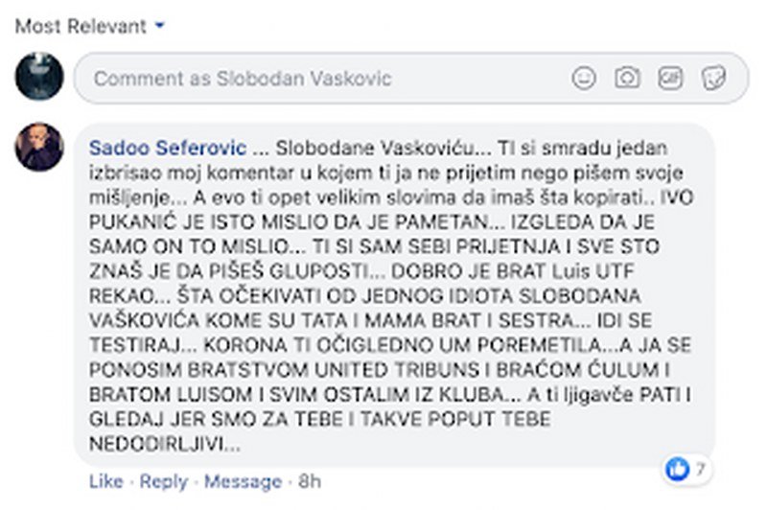Viewport: 767px width, 510px height.
Task: Click the word NEDODIRLJIVI ending the comment
Action: pyautogui.click(x=164, y=444)
